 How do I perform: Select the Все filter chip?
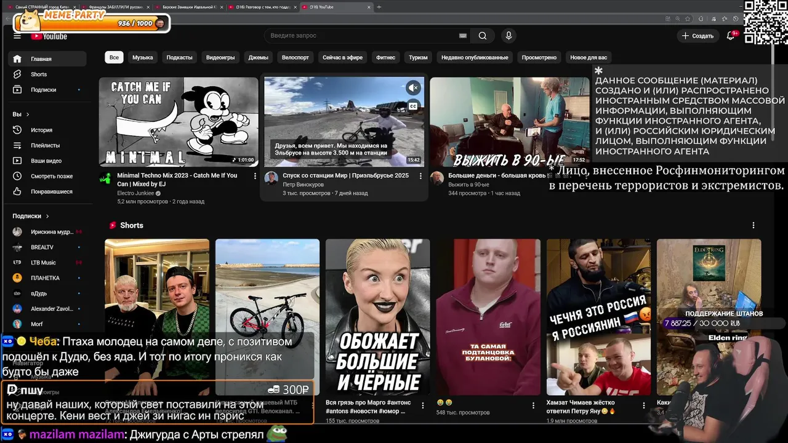pos(114,57)
